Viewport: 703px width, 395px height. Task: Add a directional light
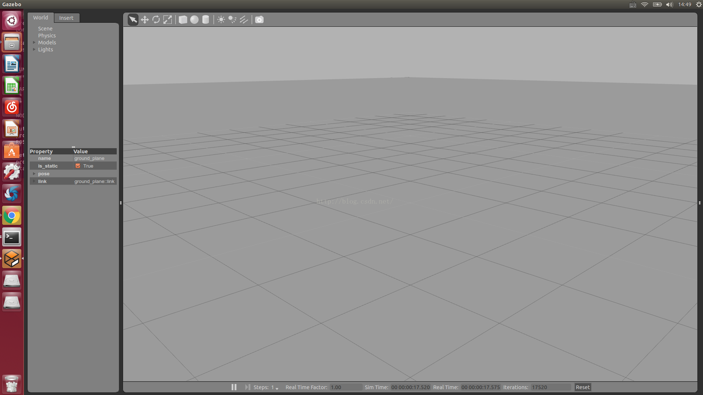244,19
